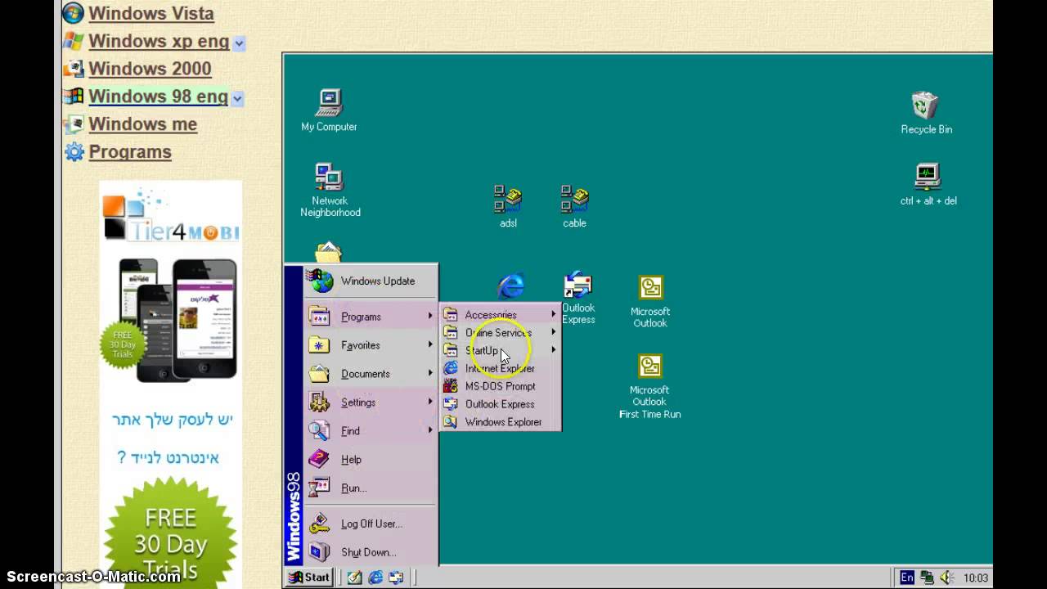Launch Windows Explorer from Programs submenu
This screenshot has height=589, width=1047.
(x=501, y=422)
